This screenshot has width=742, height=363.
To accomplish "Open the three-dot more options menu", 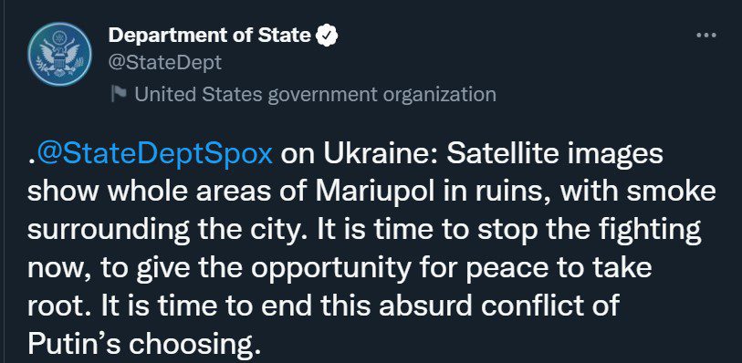I will pyautogui.click(x=706, y=36).
